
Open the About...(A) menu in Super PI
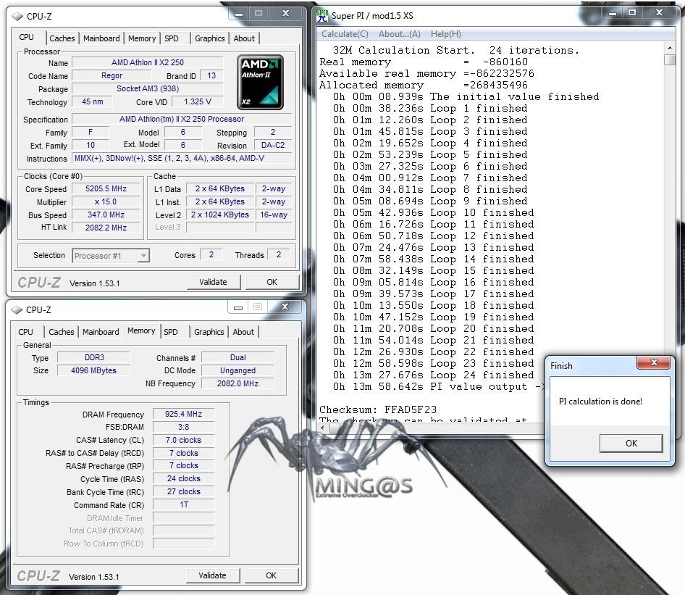[399, 34]
